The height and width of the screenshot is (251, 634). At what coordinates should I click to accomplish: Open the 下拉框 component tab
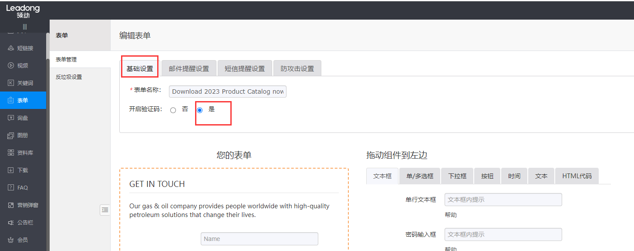pyautogui.click(x=457, y=176)
